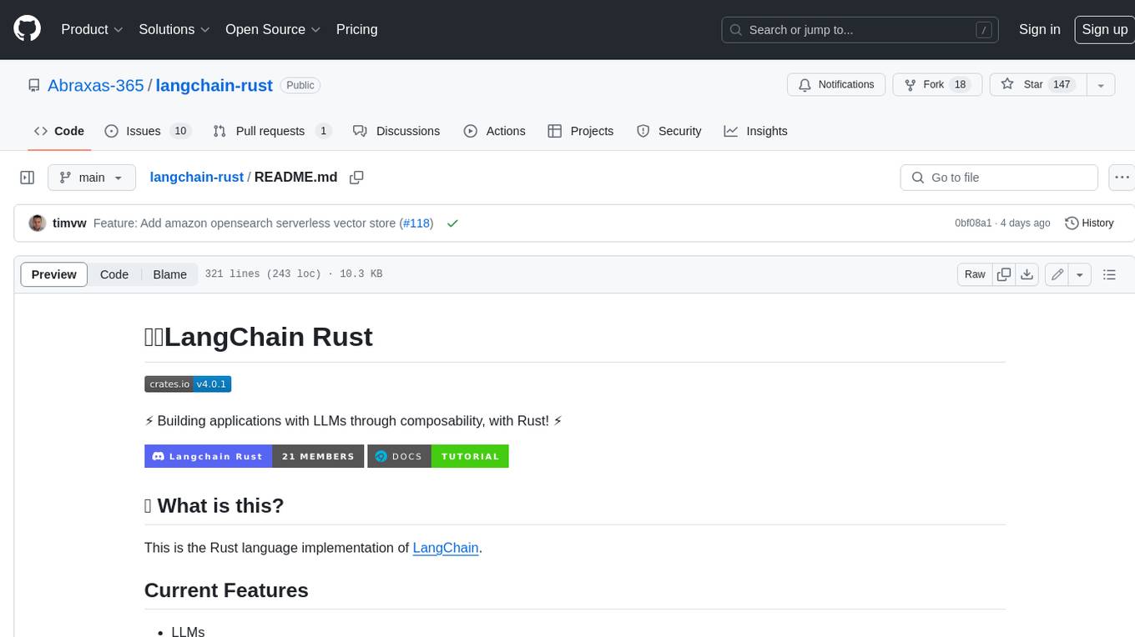Open the Langchain Rust Discord badge
Image resolution: width=1135 pixels, height=637 pixels.
coord(255,456)
